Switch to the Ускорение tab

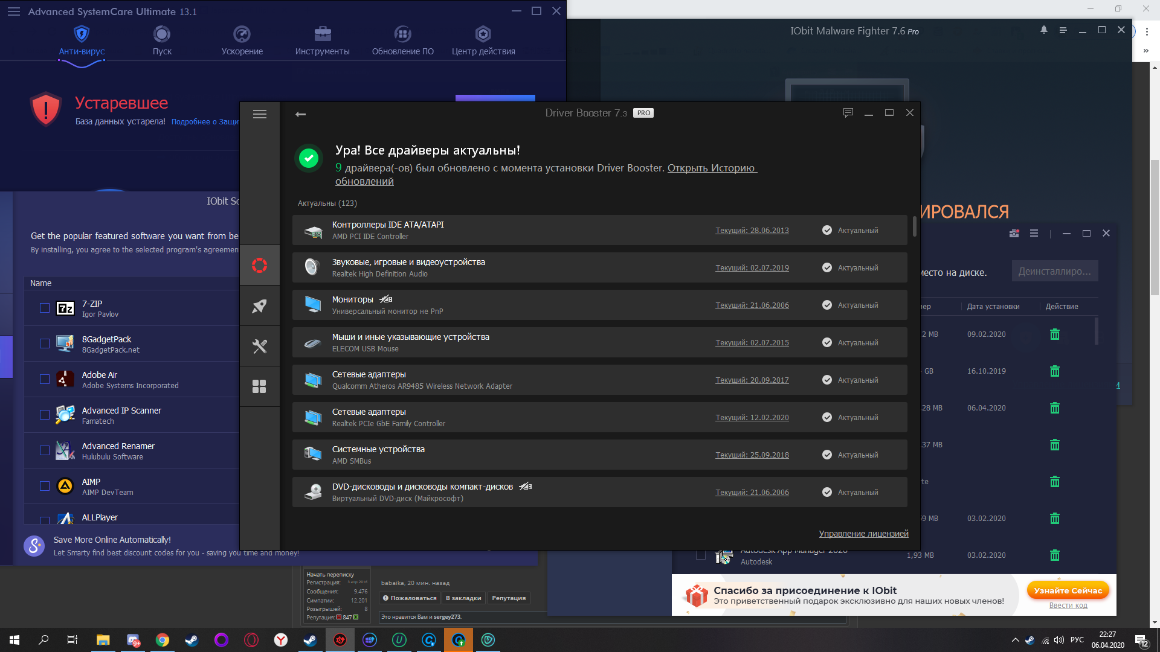242,41
